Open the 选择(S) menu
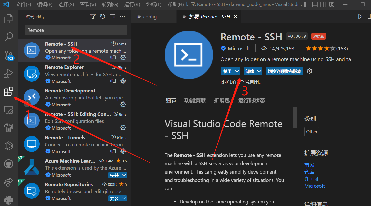The width and height of the screenshot is (371, 206). (66, 4)
